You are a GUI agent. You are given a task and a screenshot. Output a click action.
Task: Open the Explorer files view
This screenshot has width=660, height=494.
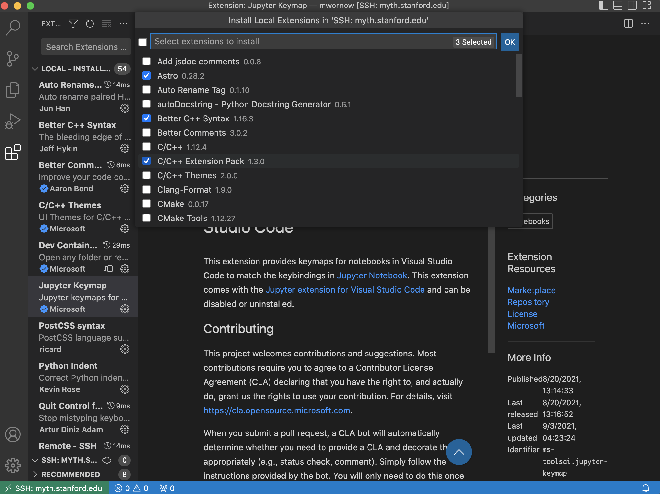pos(13,90)
